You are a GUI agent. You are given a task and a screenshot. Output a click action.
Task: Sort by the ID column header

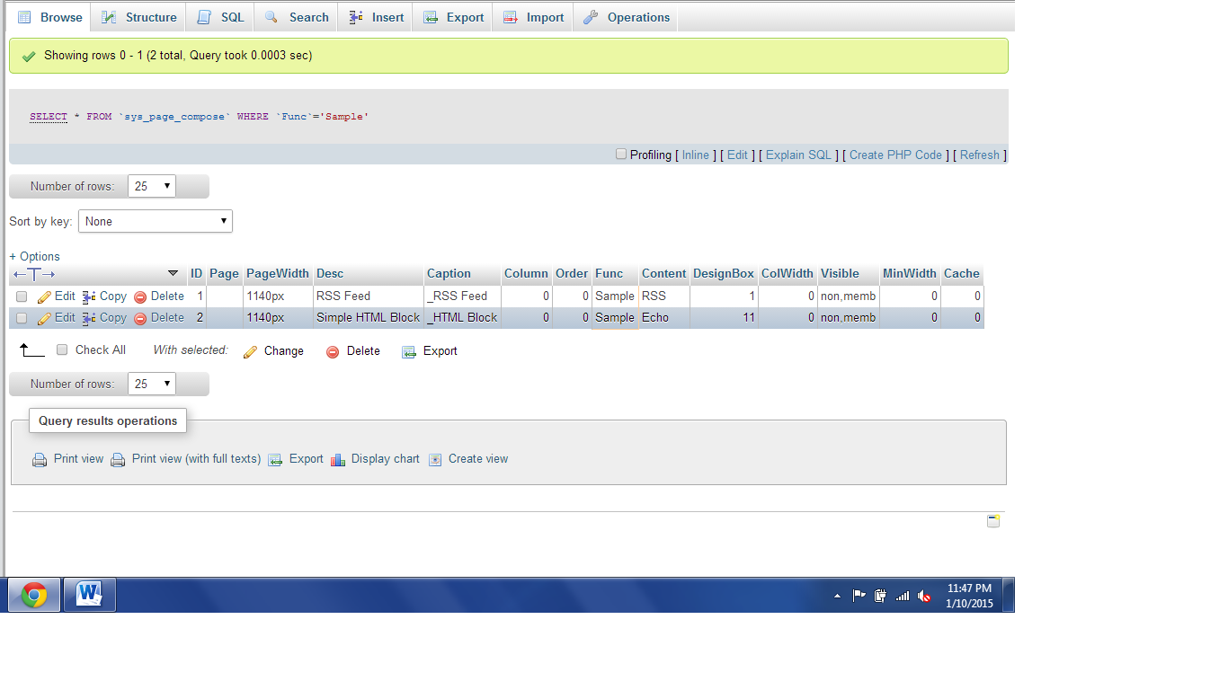197,273
